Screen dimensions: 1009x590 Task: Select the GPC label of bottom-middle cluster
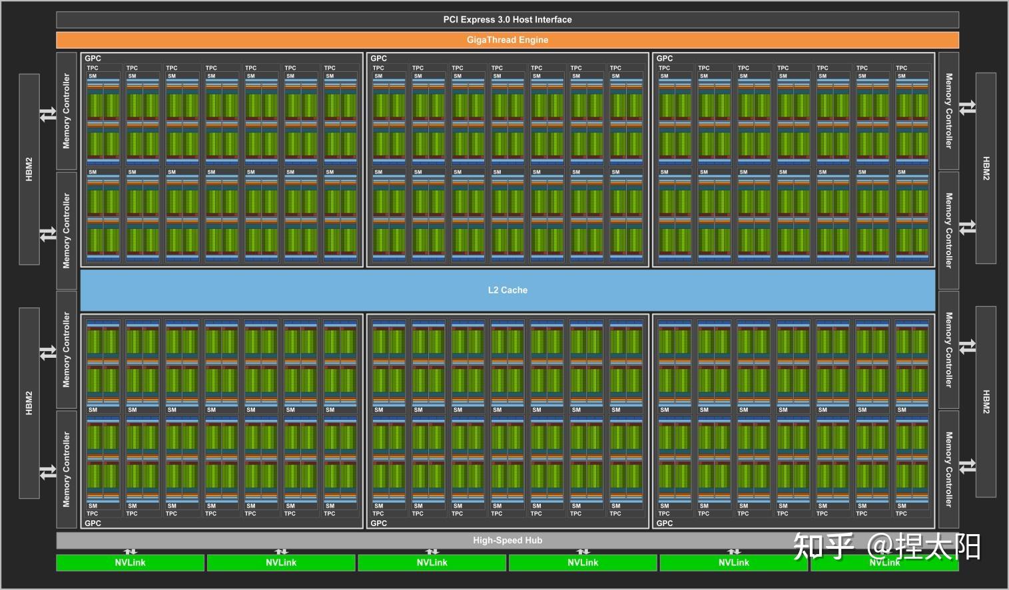(378, 523)
